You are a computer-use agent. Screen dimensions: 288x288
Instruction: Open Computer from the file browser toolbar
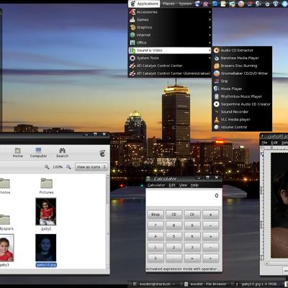pyautogui.click(x=38, y=153)
